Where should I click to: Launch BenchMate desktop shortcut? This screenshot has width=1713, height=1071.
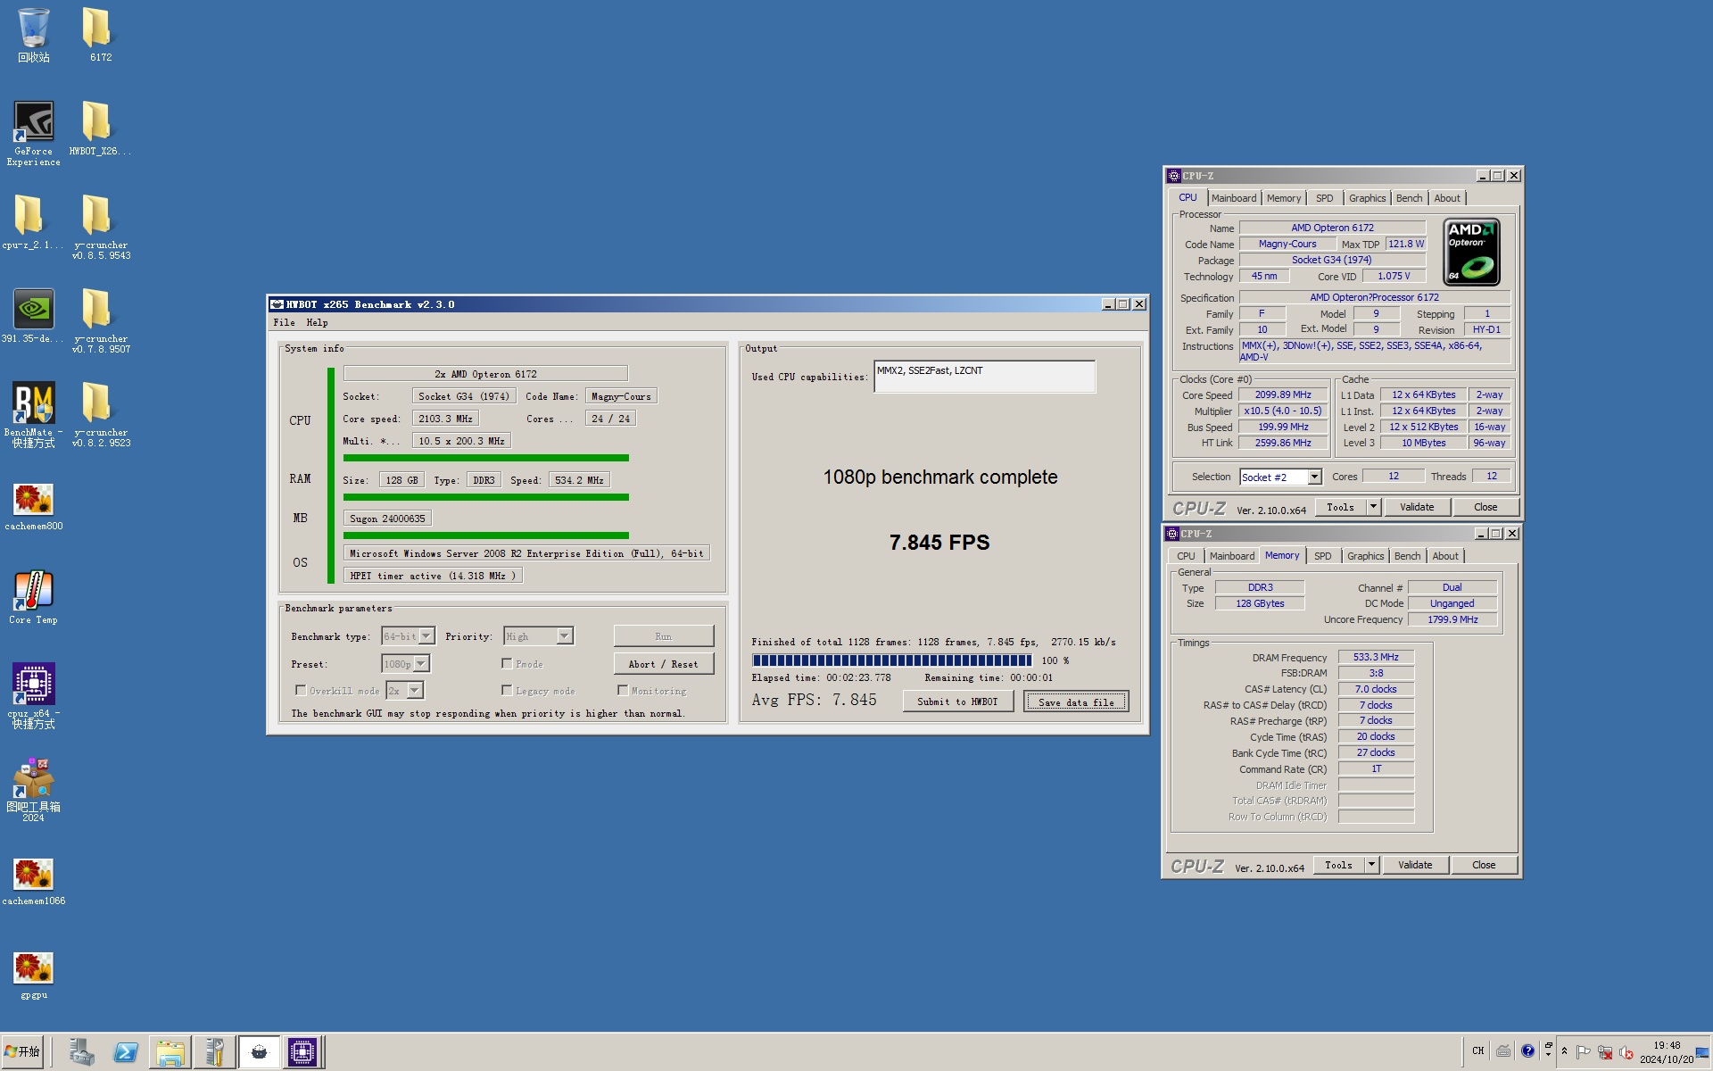point(34,415)
